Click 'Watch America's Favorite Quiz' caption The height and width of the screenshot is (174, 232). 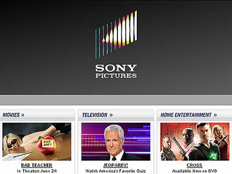[x=116, y=171]
